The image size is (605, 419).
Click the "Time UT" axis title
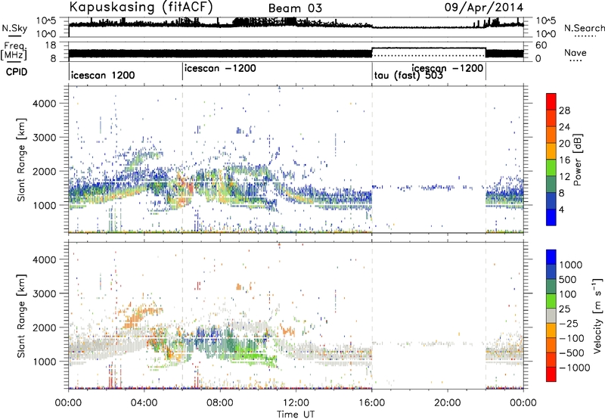(296, 414)
